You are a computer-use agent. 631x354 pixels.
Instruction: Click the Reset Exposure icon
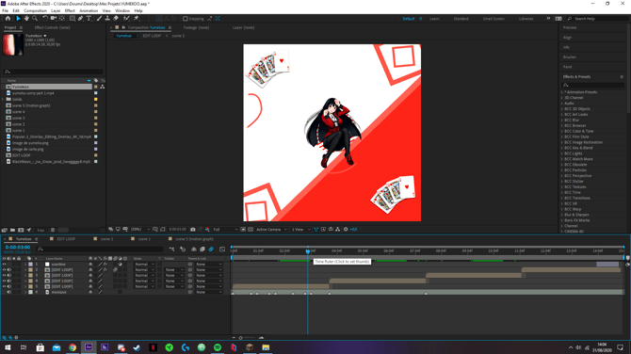(x=346, y=230)
